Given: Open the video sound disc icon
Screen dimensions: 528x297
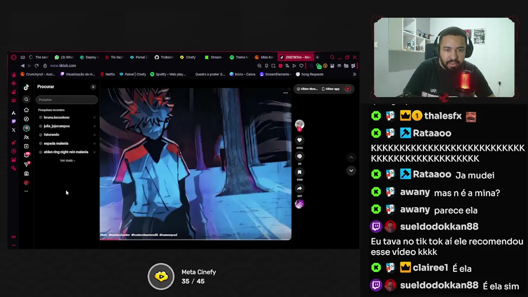Looking at the screenshot, I should pyautogui.click(x=299, y=204).
